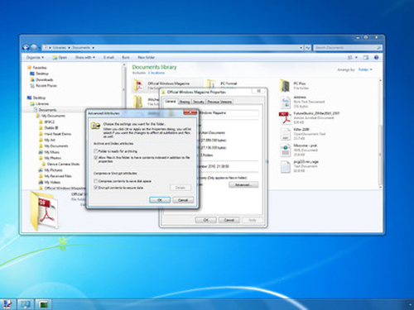Viewport: 414px width, 310px height.
Task: Select My Videos in navigation tree
Action: (x=52, y=182)
